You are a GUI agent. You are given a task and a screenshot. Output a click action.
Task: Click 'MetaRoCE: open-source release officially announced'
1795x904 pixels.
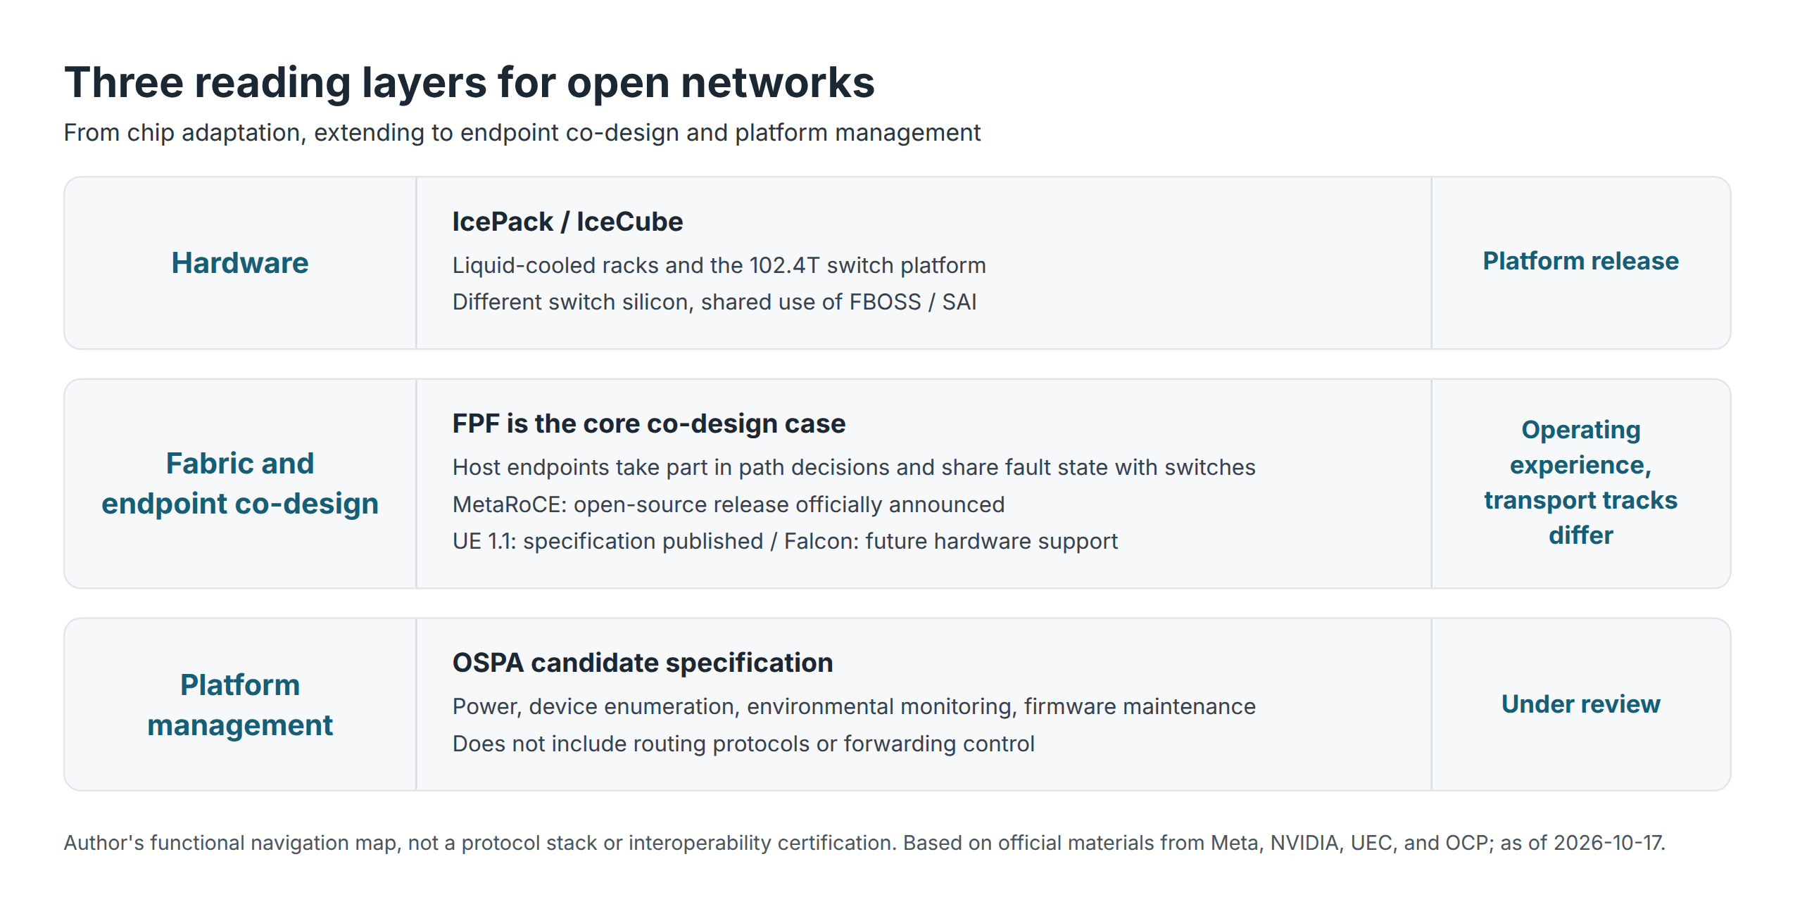(x=729, y=504)
